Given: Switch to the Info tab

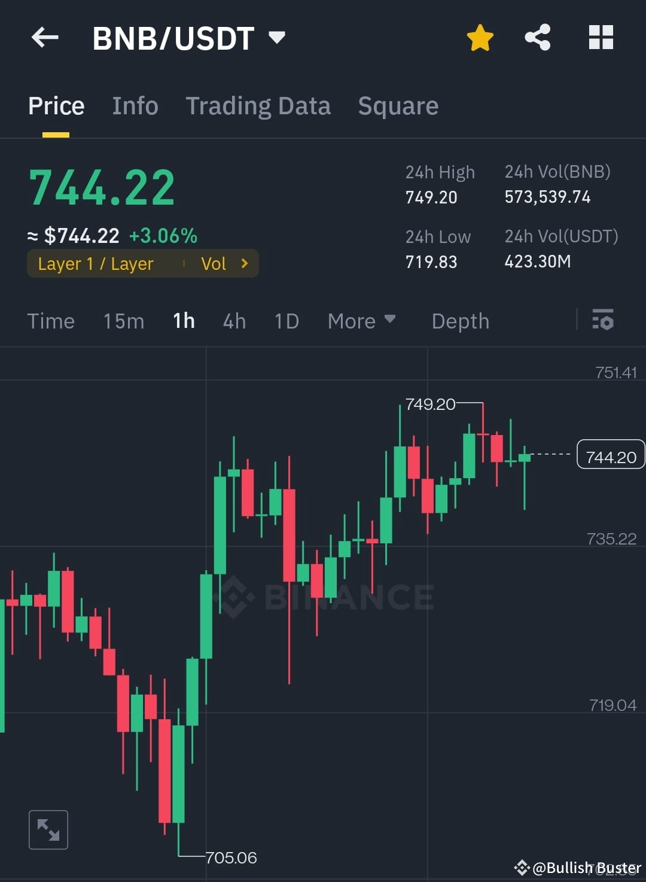Looking at the screenshot, I should (x=135, y=105).
